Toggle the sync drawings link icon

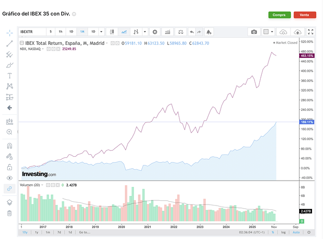coord(10,188)
